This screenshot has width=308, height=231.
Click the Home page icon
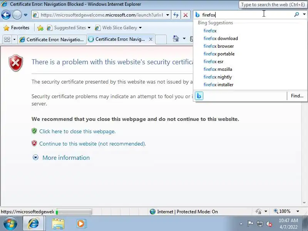[176, 38]
